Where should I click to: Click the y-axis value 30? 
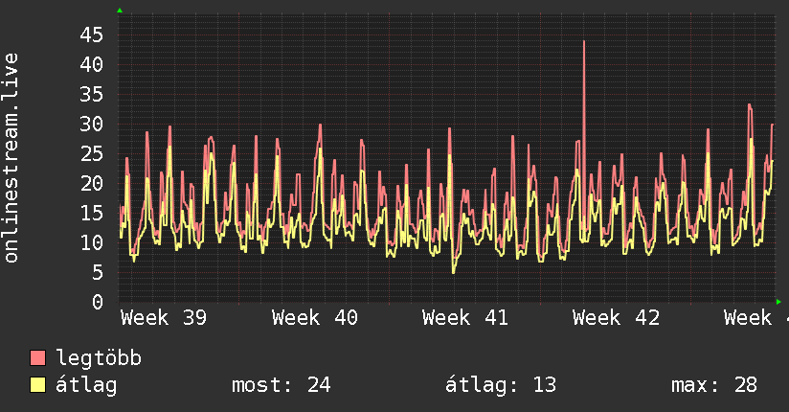91,124
